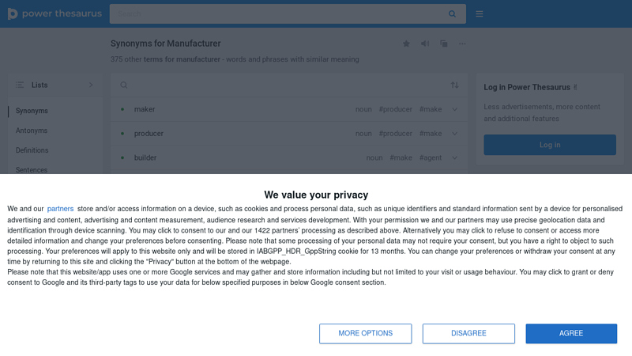Open MORE OPTIONS in privacy dialog
The image size is (632, 356).
coord(365,333)
